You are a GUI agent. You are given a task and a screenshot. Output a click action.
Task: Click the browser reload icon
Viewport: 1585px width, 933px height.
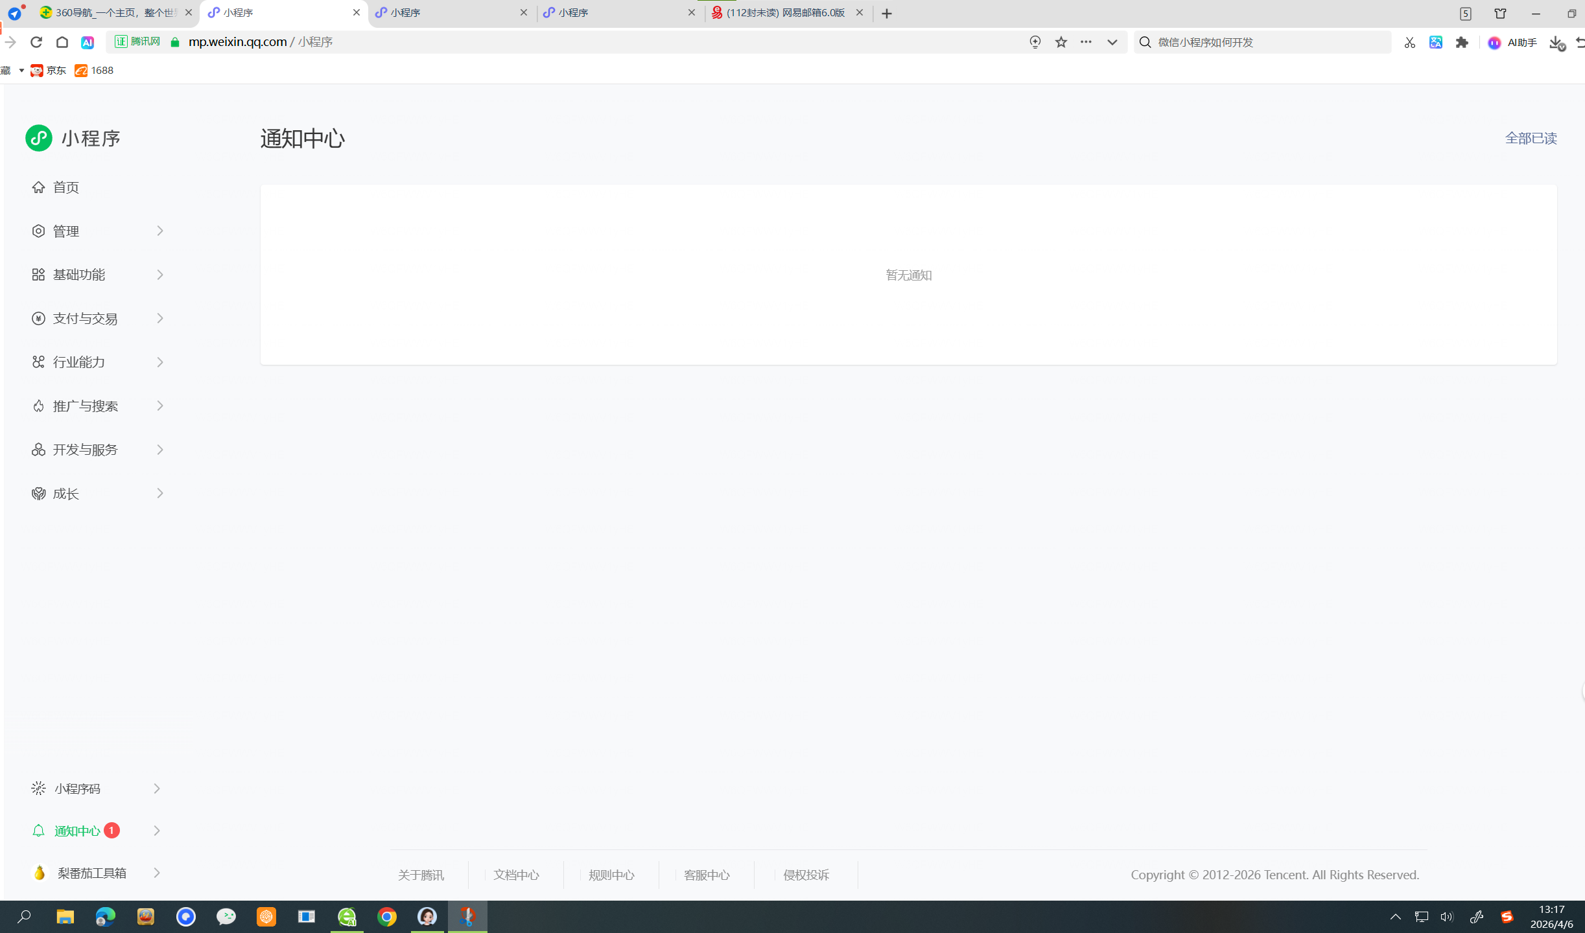(36, 42)
